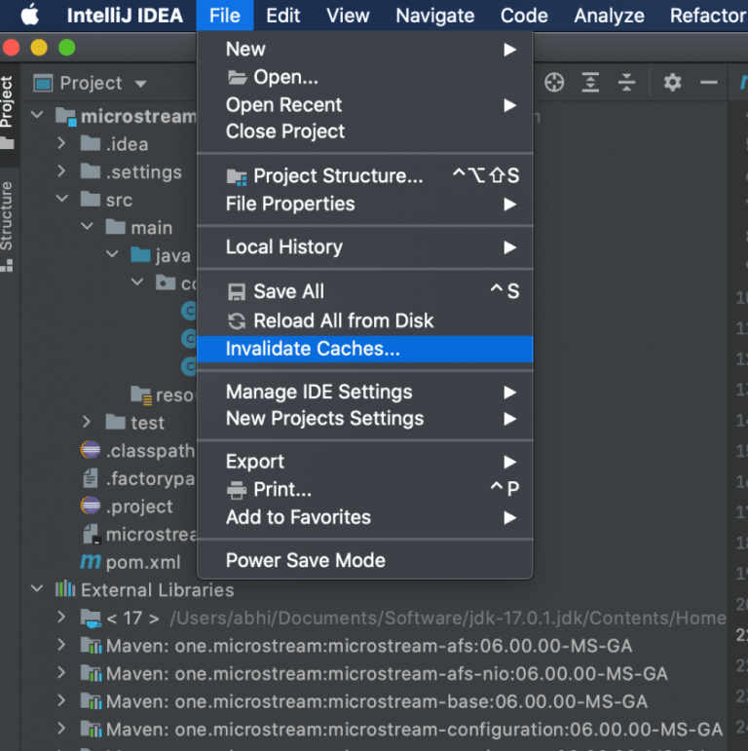Open the Analyze menu

[609, 16]
